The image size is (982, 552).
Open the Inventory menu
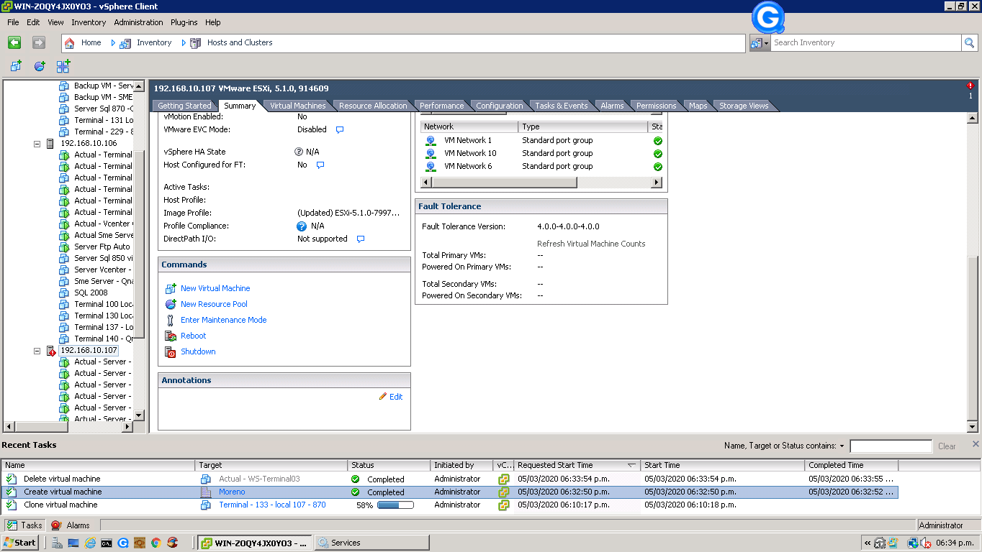(x=89, y=22)
